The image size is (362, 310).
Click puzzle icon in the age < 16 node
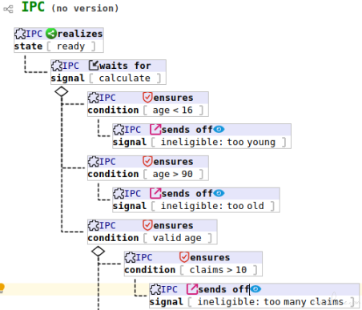pos(94,98)
